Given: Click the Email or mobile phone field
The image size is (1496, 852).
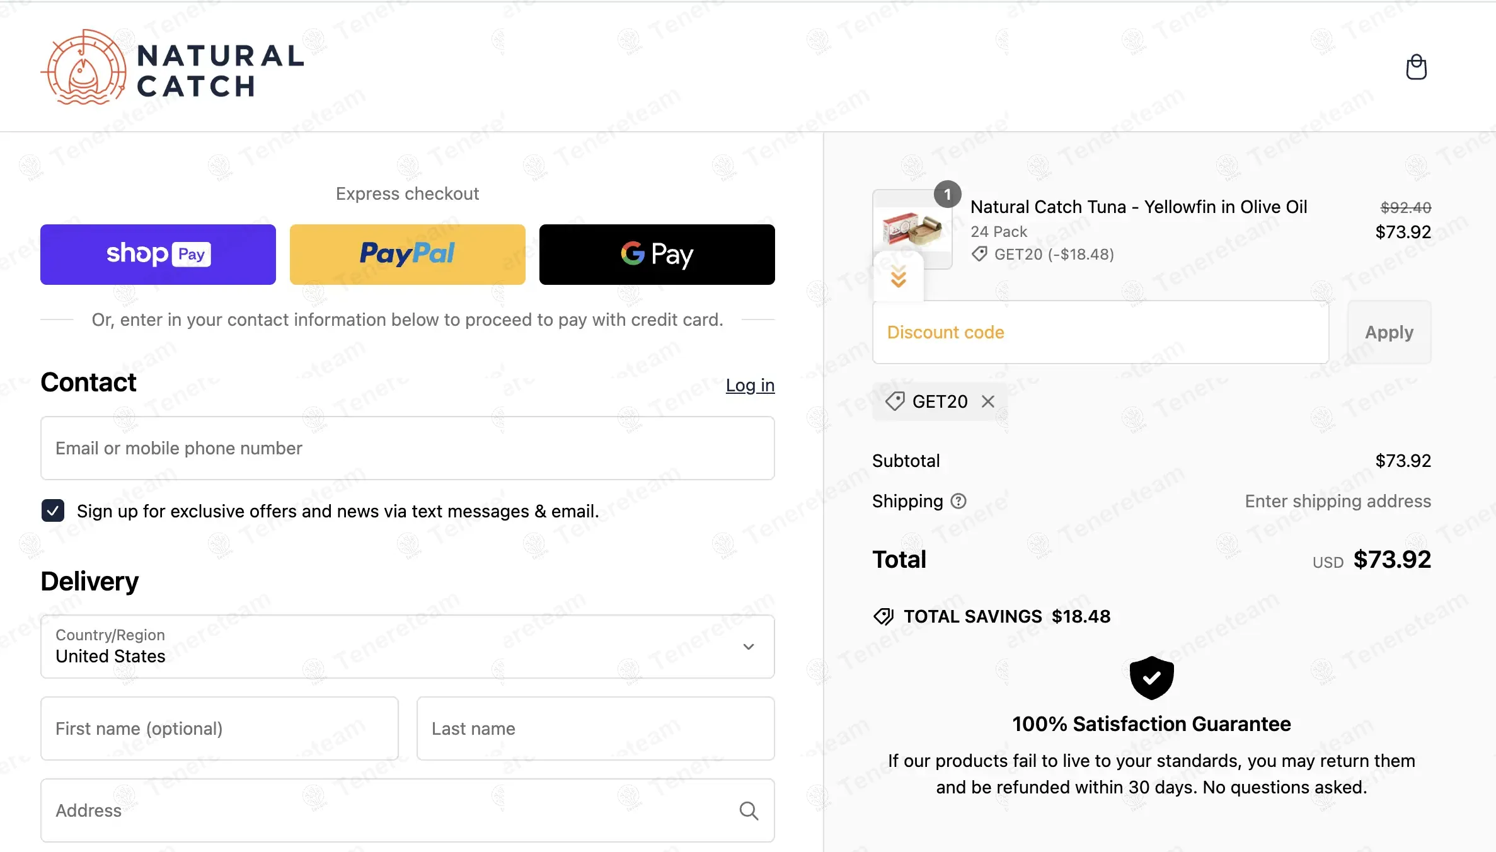Looking at the screenshot, I should tap(407, 448).
